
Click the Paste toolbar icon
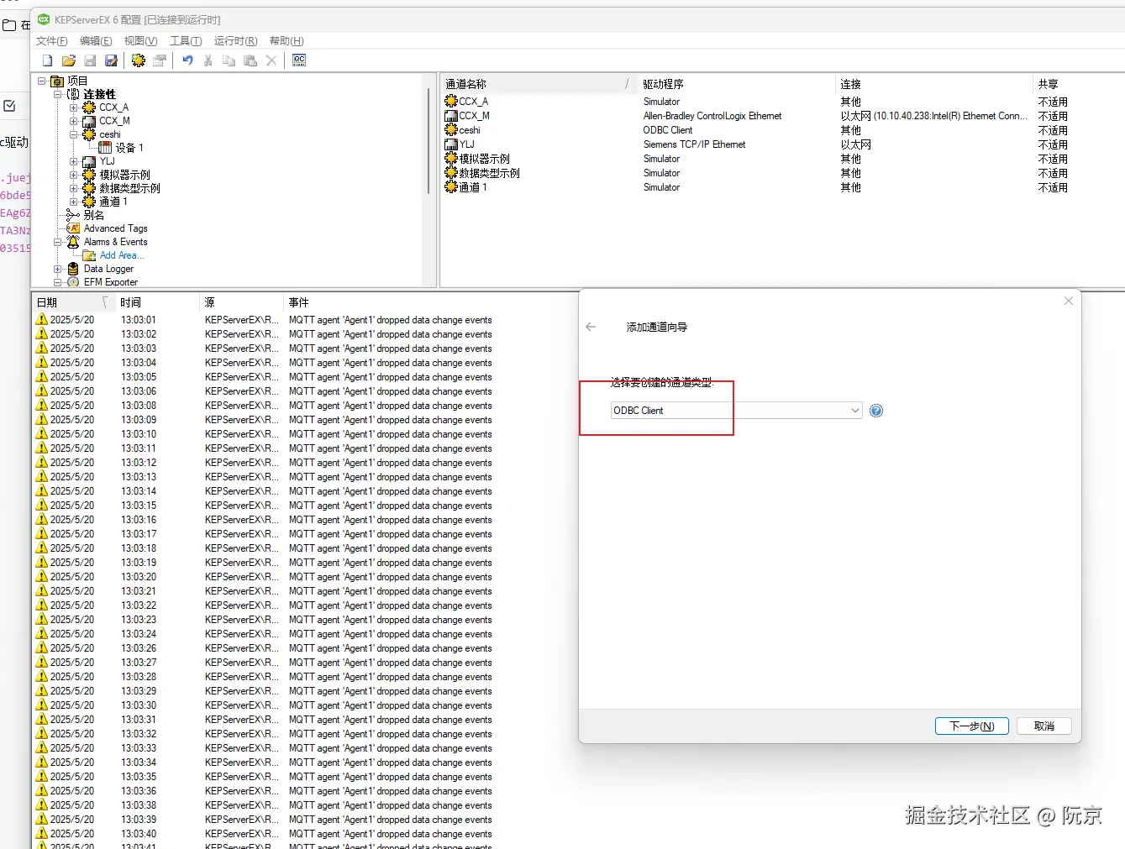[x=250, y=60]
